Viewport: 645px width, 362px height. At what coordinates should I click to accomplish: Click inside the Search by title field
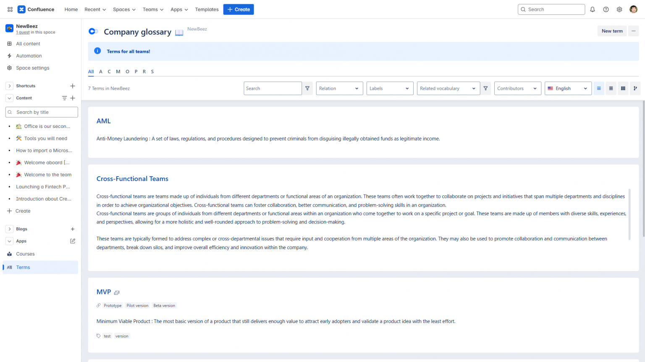tap(41, 112)
